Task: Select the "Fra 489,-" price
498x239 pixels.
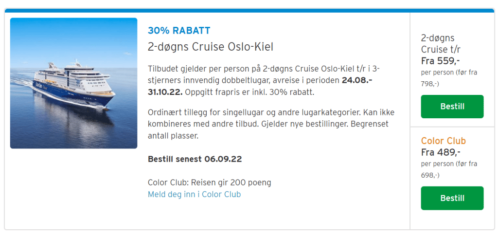Action: (x=440, y=152)
